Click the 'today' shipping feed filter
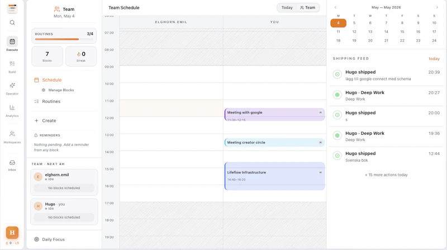The width and height of the screenshot is (447, 250). tap(434, 59)
